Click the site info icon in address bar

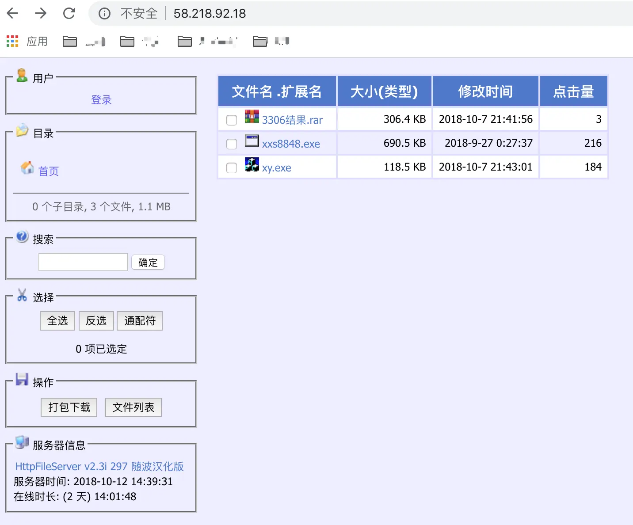pyautogui.click(x=105, y=14)
